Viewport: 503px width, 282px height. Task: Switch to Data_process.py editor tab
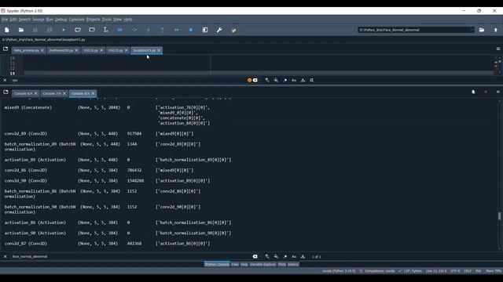(x=26, y=50)
